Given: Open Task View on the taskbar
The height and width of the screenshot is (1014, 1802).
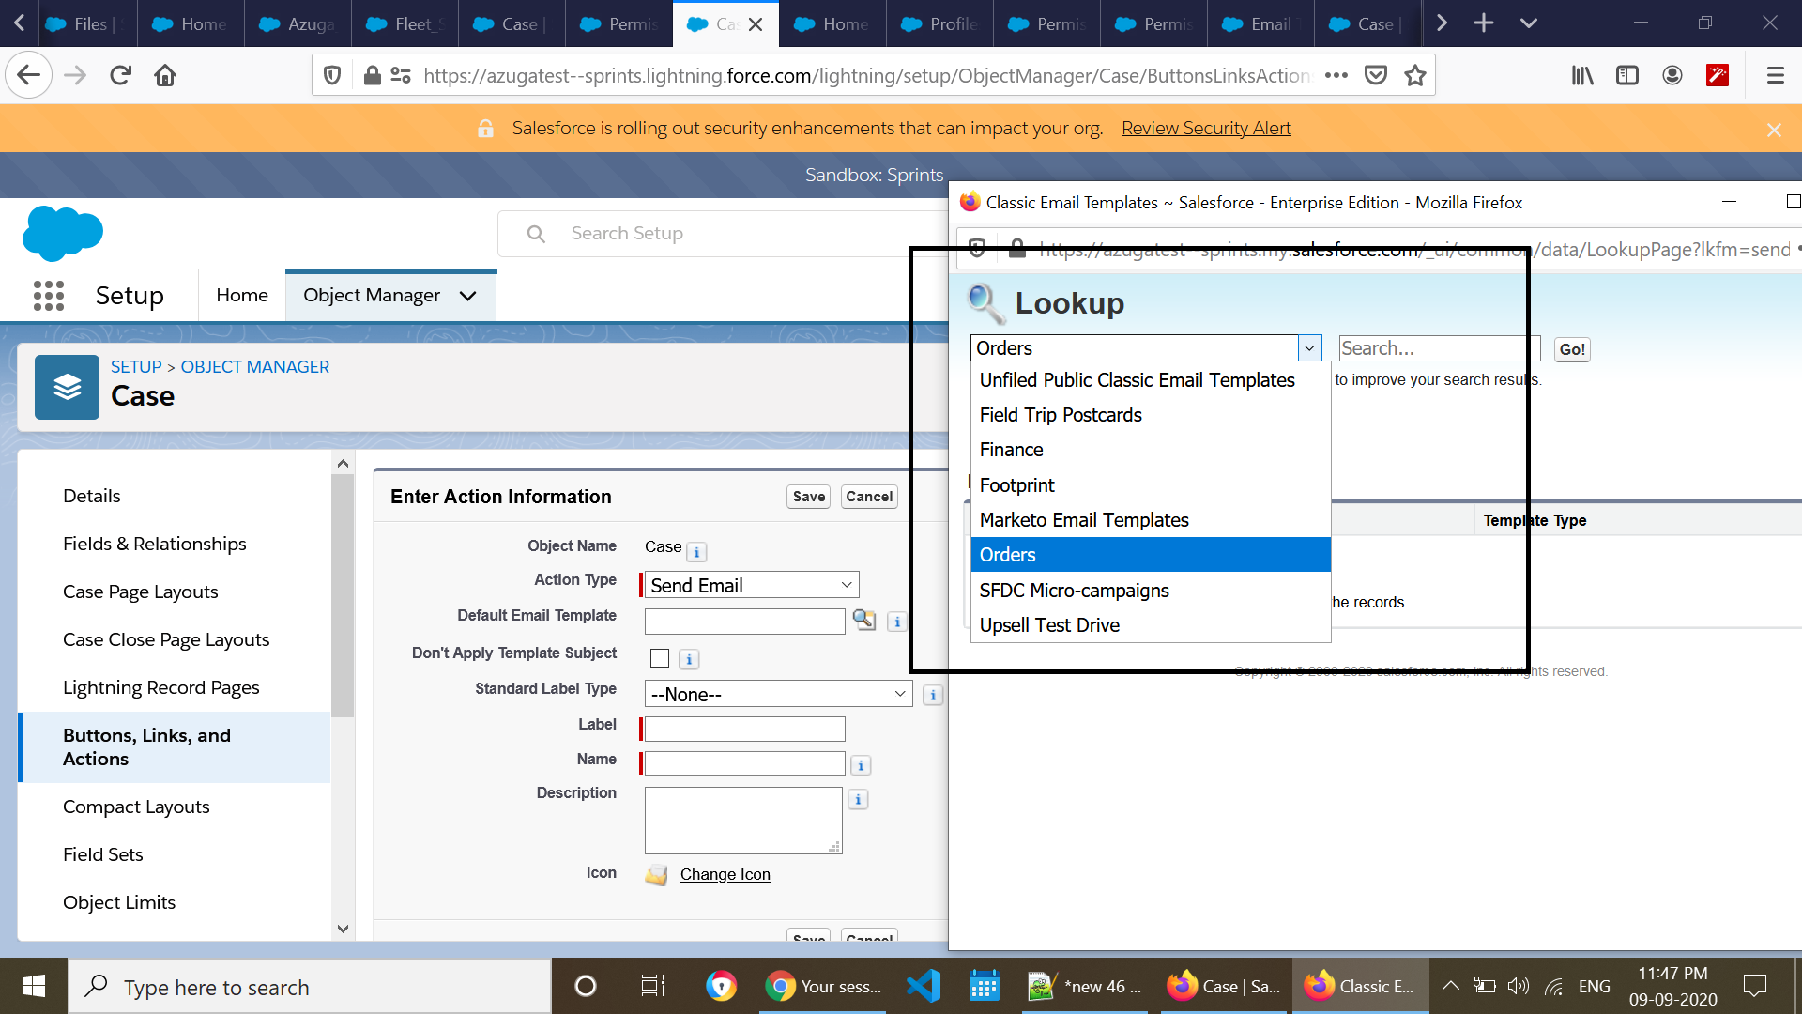Looking at the screenshot, I should click(x=652, y=986).
